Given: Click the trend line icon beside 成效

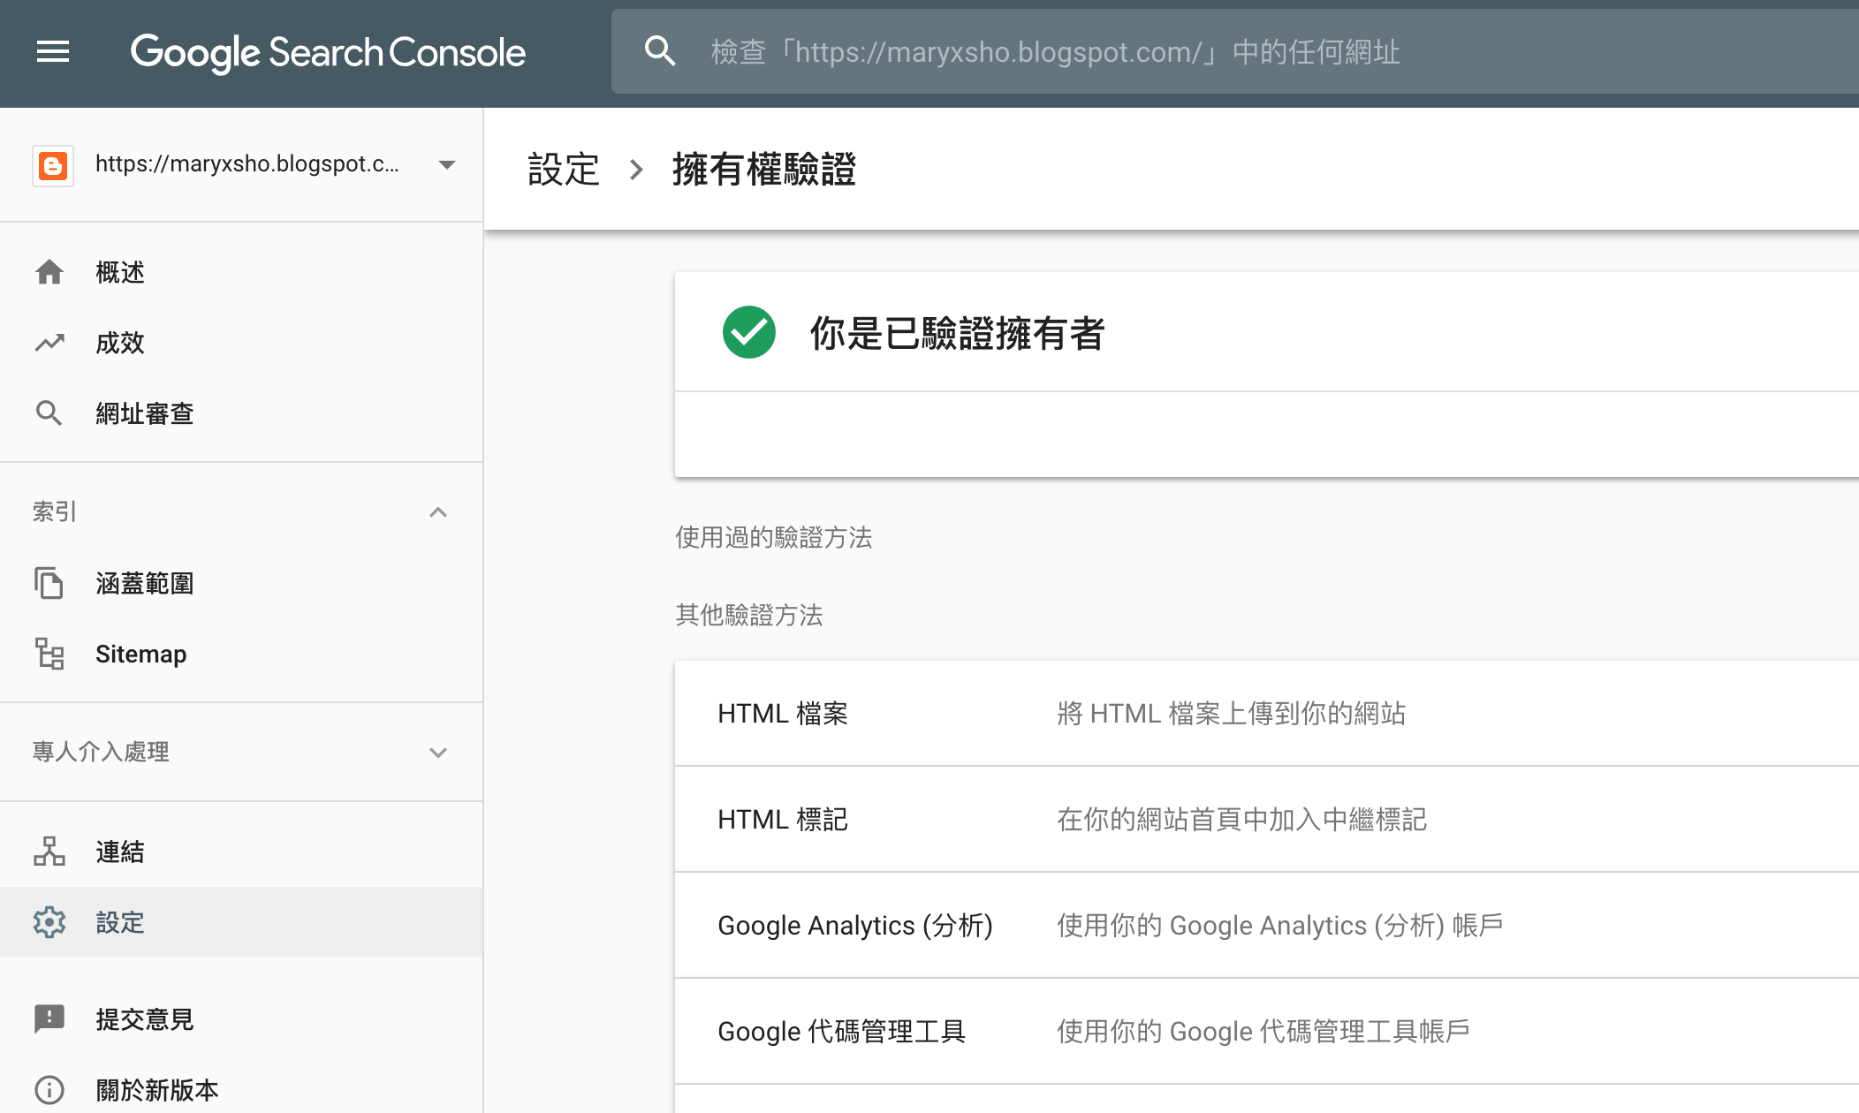Looking at the screenshot, I should pyautogui.click(x=49, y=343).
